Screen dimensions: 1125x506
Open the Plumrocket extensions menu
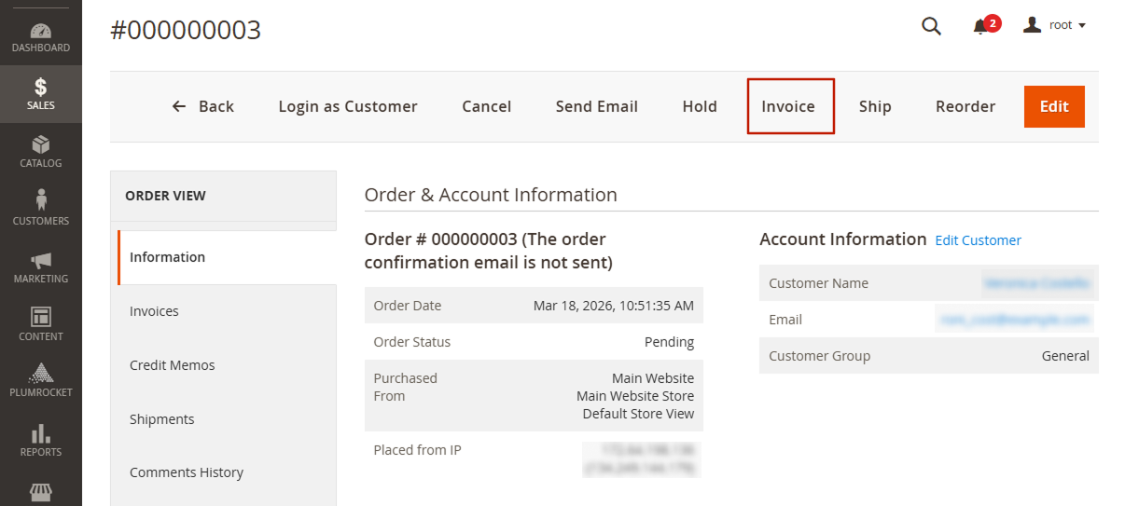(x=41, y=382)
